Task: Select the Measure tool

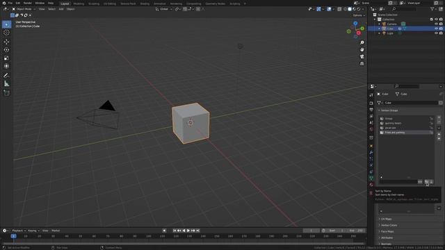Action: coord(6,83)
